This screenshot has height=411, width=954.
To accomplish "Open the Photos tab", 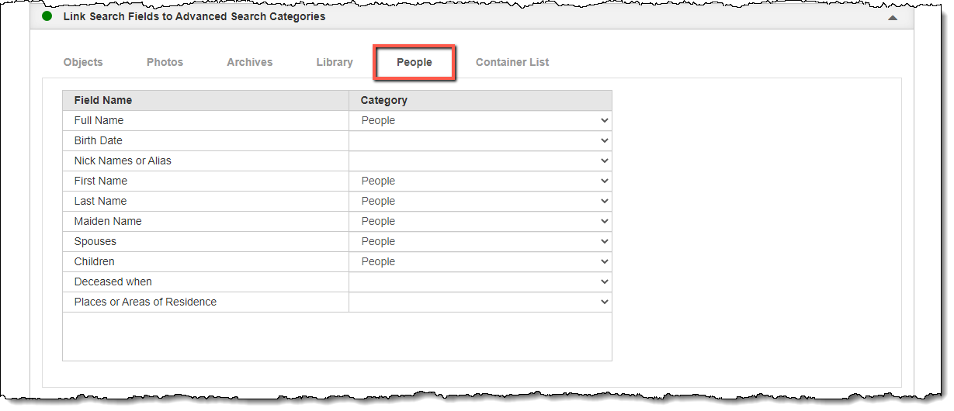I will coord(165,62).
